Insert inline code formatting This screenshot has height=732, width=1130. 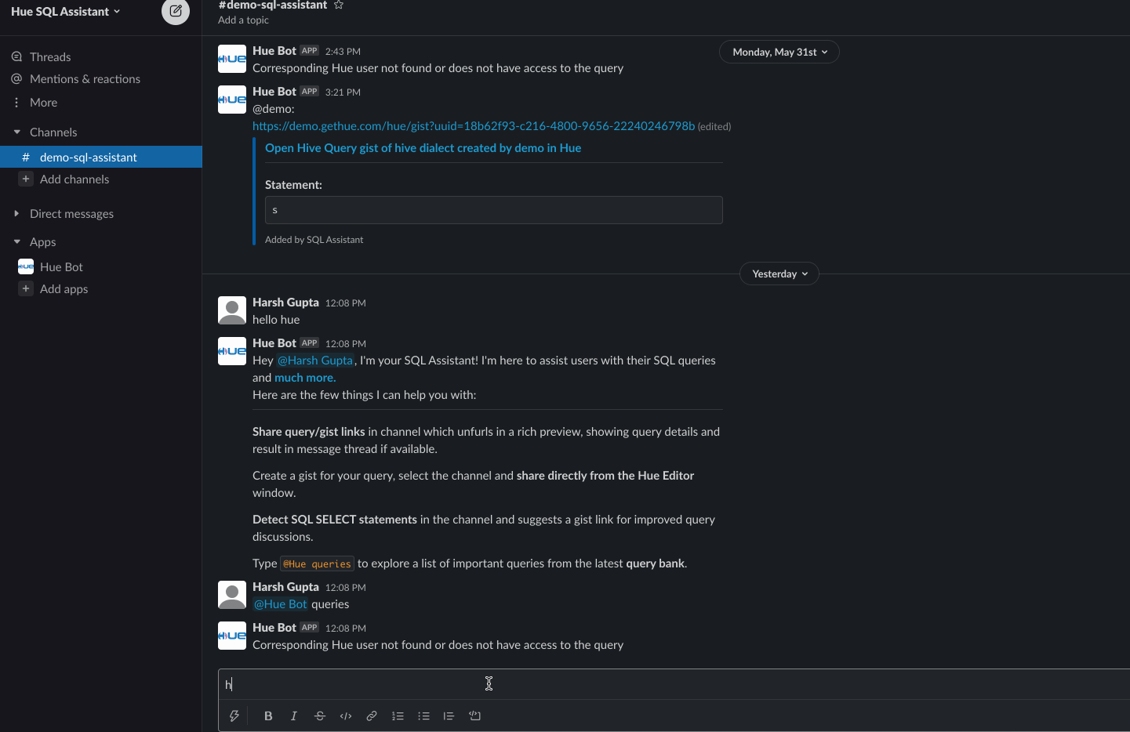(346, 716)
